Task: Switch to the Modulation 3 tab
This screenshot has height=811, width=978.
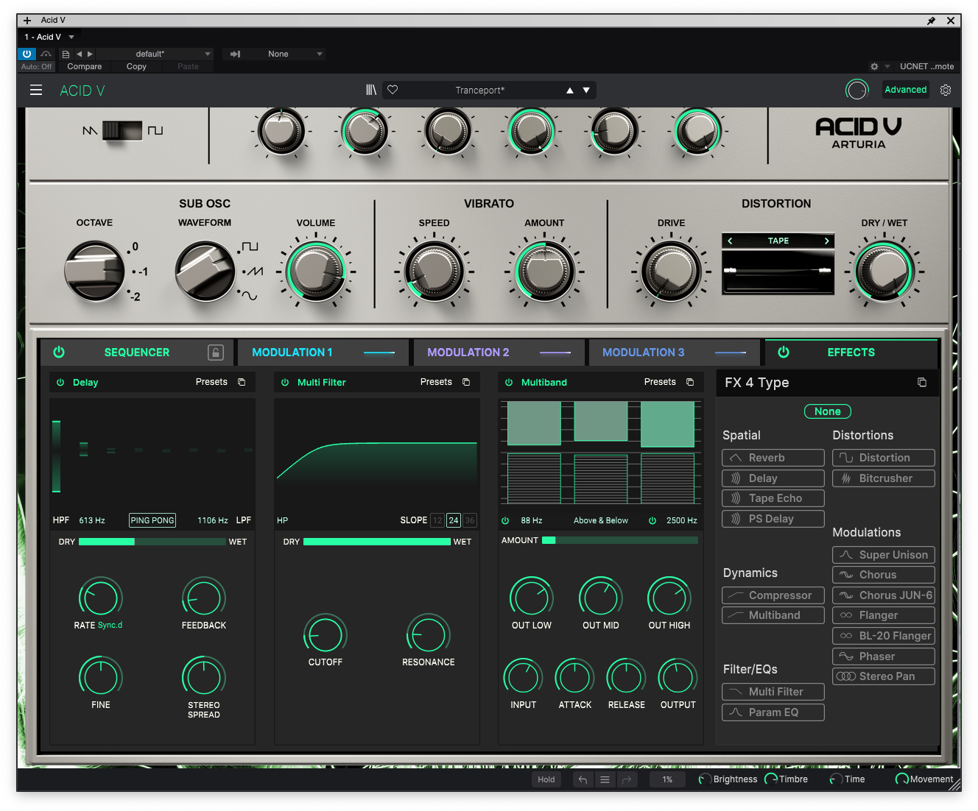Action: (674, 353)
